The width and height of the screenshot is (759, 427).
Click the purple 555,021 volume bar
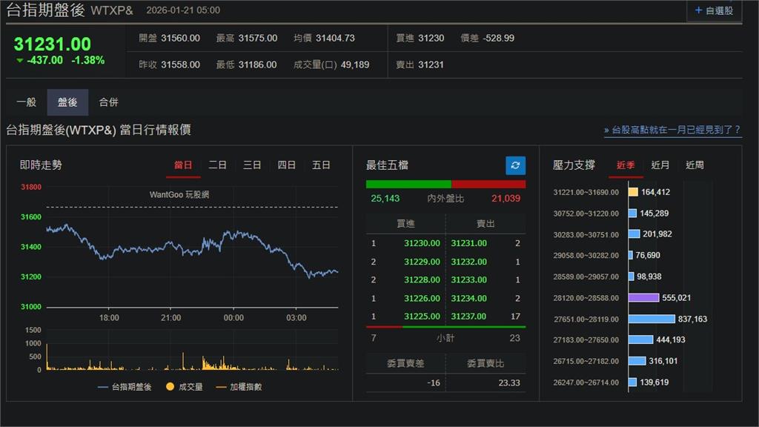(643, 297)
